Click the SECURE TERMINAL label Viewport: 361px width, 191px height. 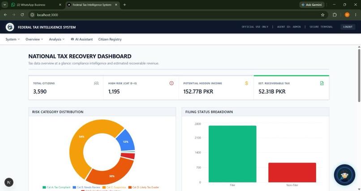point(321,27)
